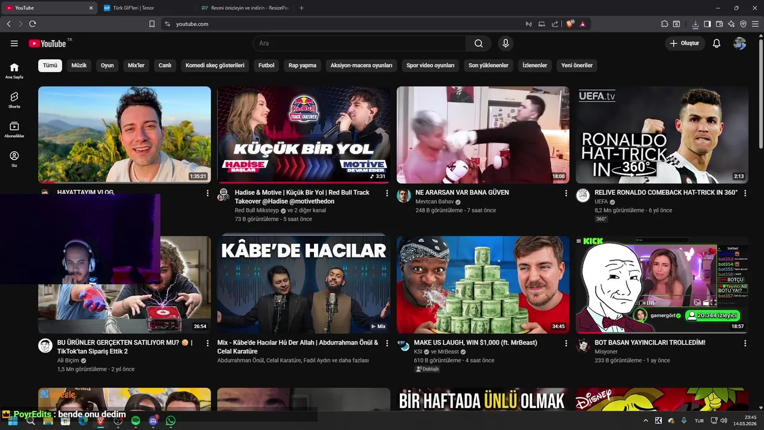The height and width of the screenshot is (430, 764).
Task: Open options for BOT BASAN YAYINCILARI video
Action: [745, 343]
